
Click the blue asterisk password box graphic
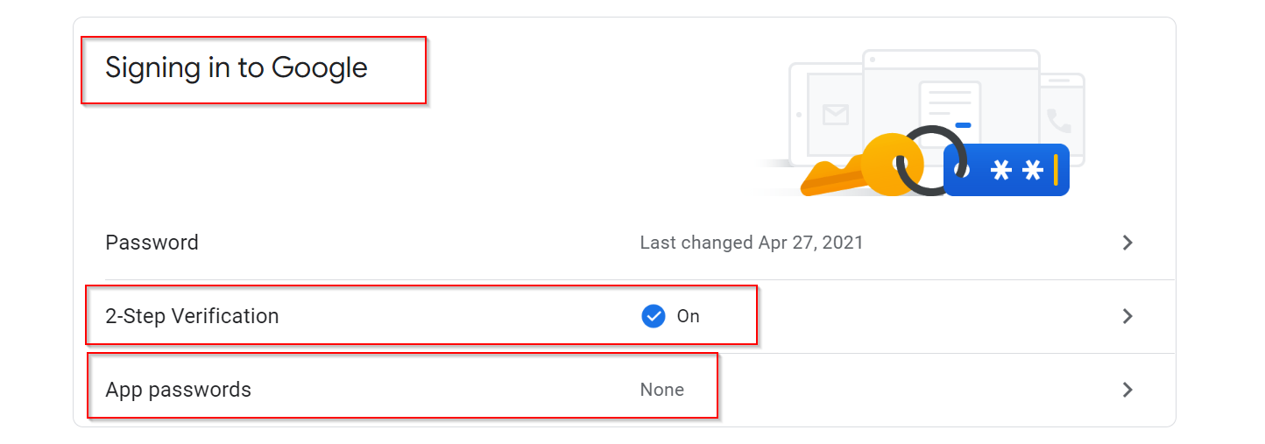(1007, 170)
